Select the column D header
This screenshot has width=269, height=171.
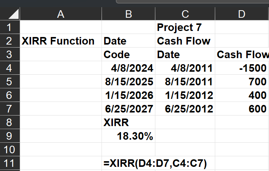pyautogui.click(x=242, y=14)
